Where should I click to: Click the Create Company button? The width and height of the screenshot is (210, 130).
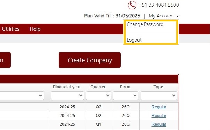(90, 60)
